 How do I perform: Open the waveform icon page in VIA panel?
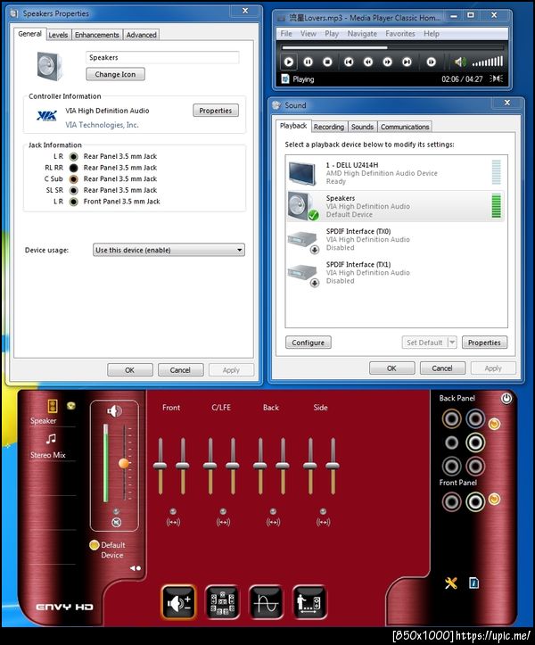266,603
